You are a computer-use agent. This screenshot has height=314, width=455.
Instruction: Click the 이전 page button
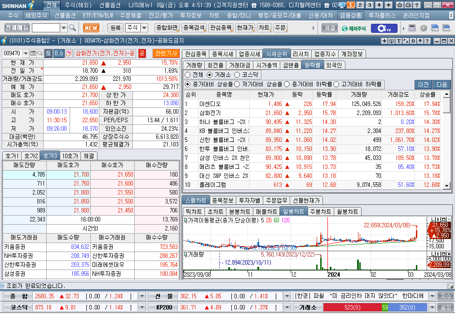pyautogui.click(x=423, y=84)
